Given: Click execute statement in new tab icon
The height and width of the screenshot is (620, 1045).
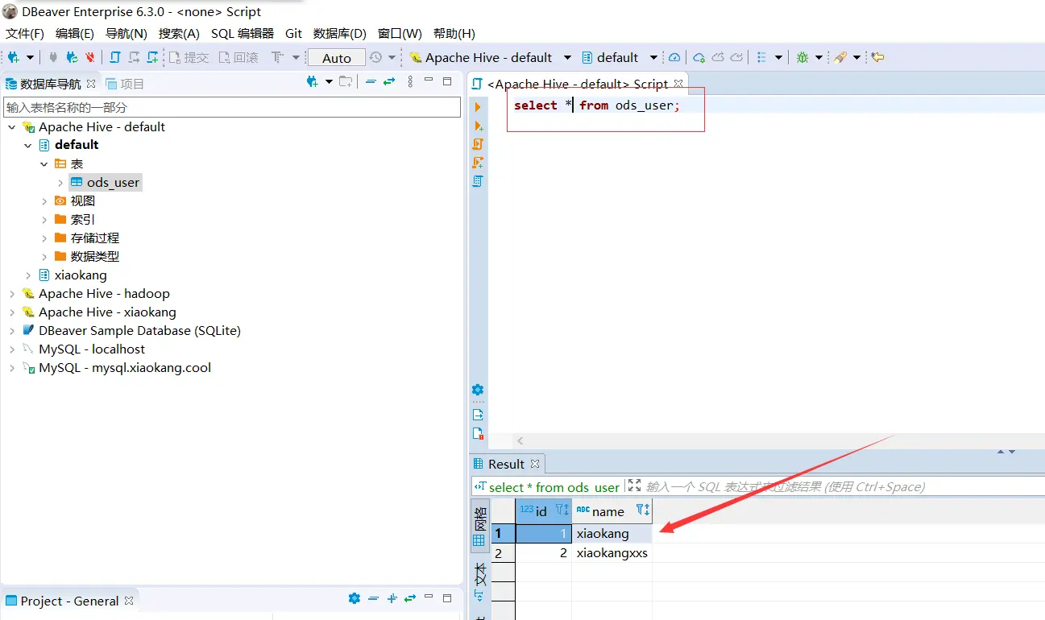Looking at the screenshot, I should click(x=478, y=126).
